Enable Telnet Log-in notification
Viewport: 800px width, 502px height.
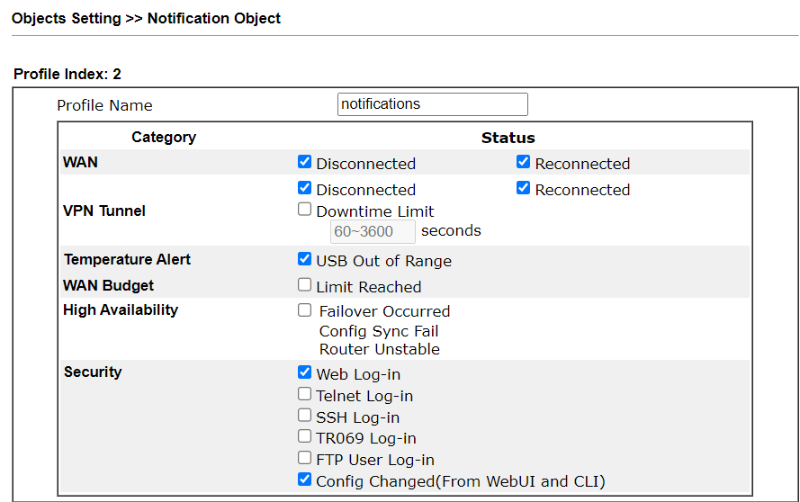(x=304, y=394)
